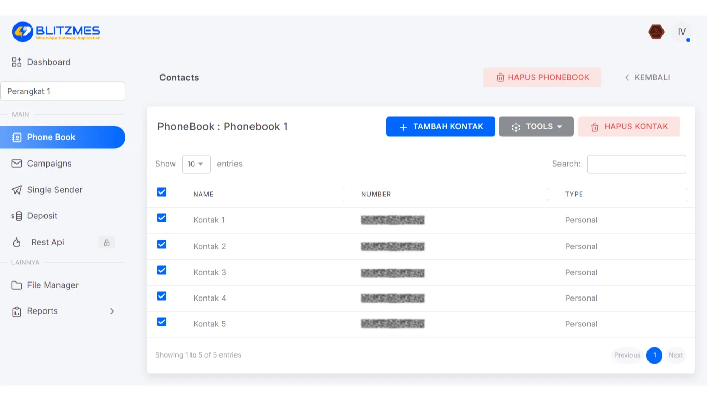Go to the Dashboard menu item
The image size is (707, 401).
coord(48,62)
